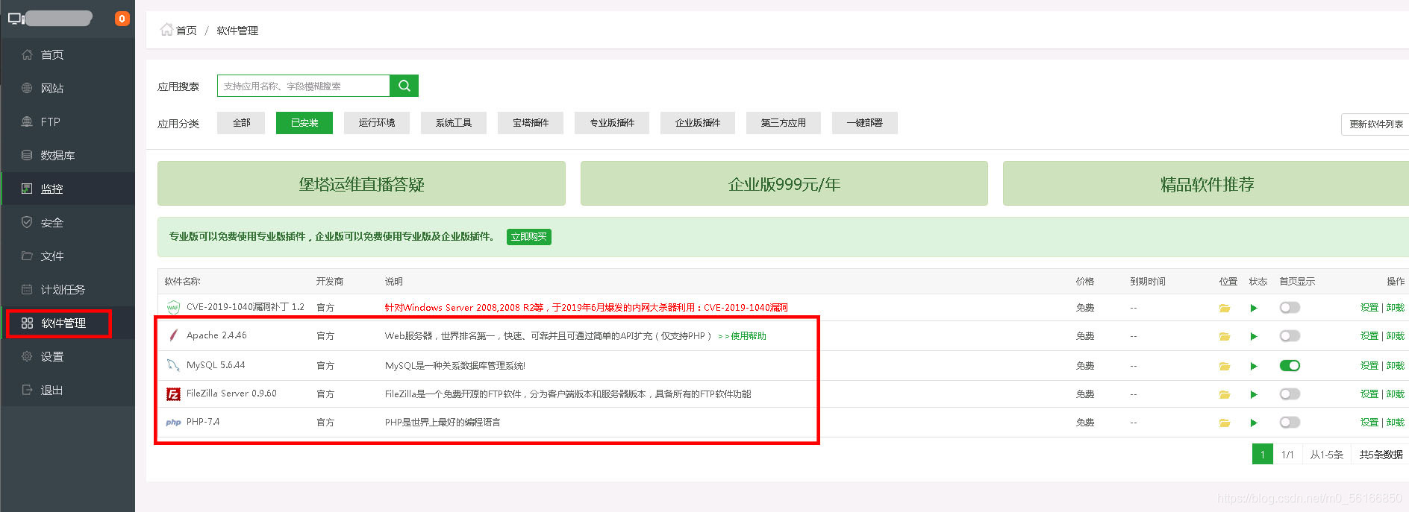Click the WAF shield icon of CVE patch
Viewport: 1409px width, 512px height.
(x=173, y=307)
